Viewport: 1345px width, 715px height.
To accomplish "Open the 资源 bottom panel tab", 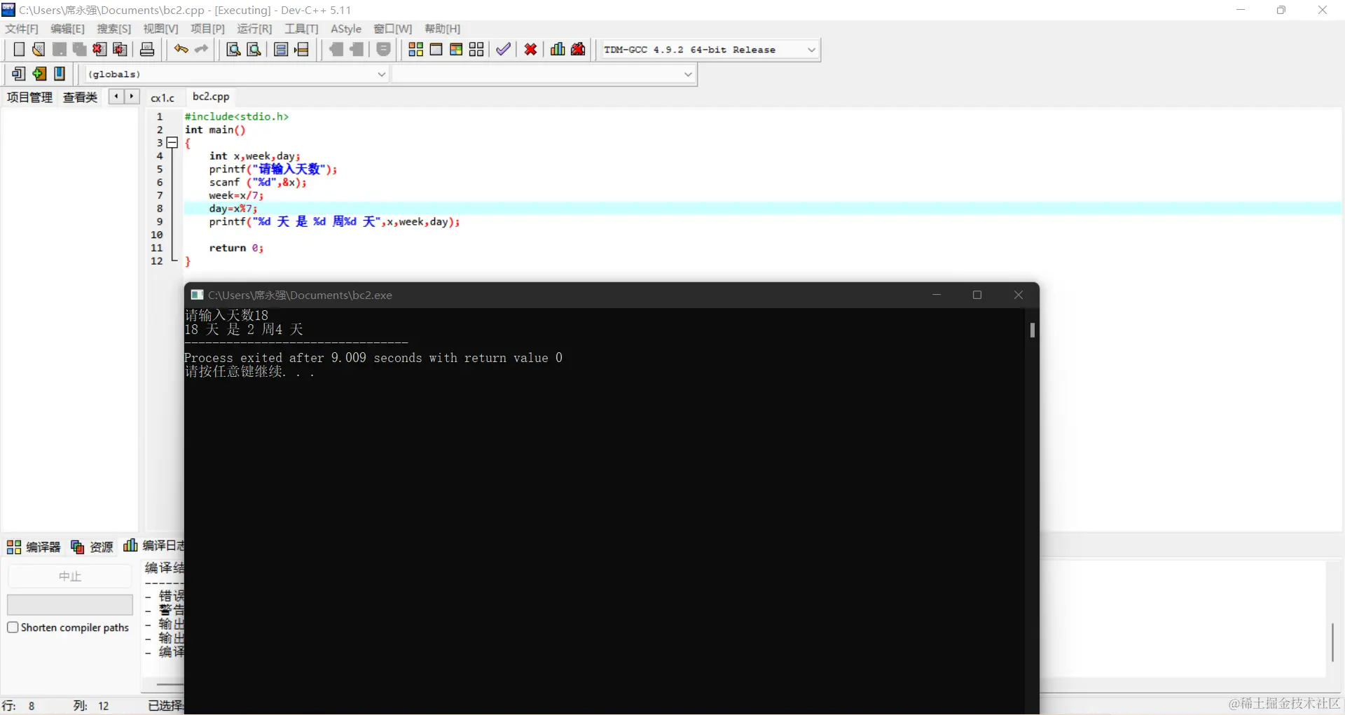I will (92, 547).
